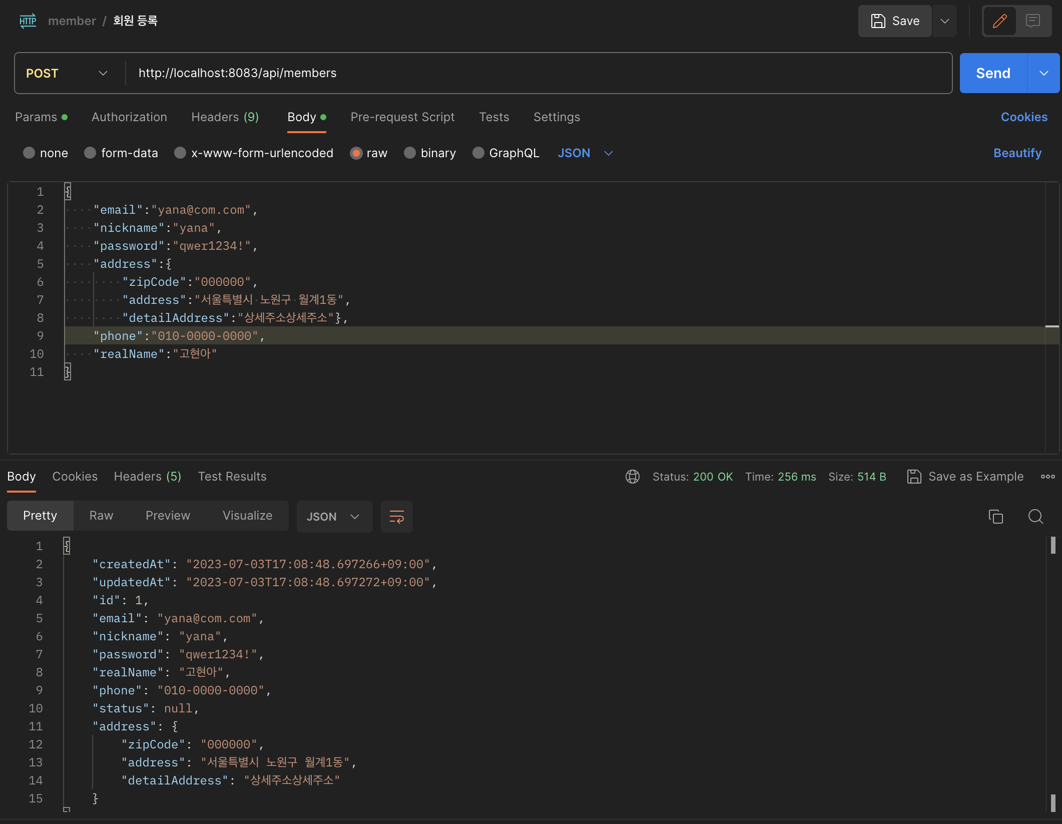
Task: Click the response body scrollbar
Action: [x=1053, y=546]
